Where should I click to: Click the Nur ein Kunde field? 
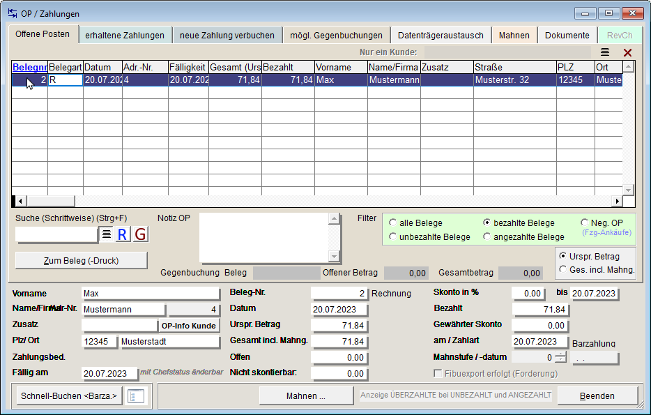pyautogui.click(x=507, y=52)
